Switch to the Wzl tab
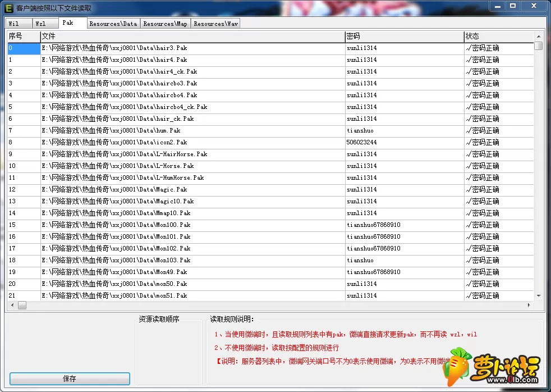 45,24
